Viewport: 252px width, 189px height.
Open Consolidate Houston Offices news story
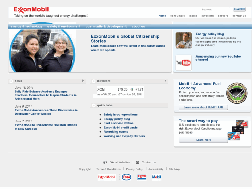(x=46, y=127)
